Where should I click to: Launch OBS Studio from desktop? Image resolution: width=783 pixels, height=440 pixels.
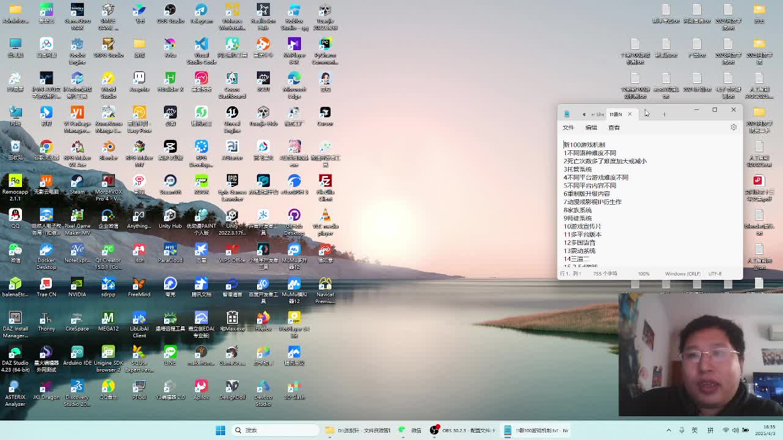pos(170,11)
